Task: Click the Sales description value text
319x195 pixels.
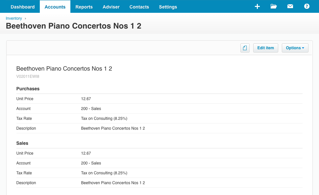Action: [x=113, y=183]
